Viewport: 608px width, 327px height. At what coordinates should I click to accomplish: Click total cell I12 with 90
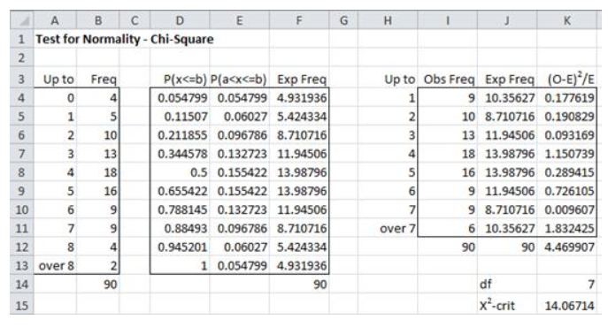(x=448, y=247)
